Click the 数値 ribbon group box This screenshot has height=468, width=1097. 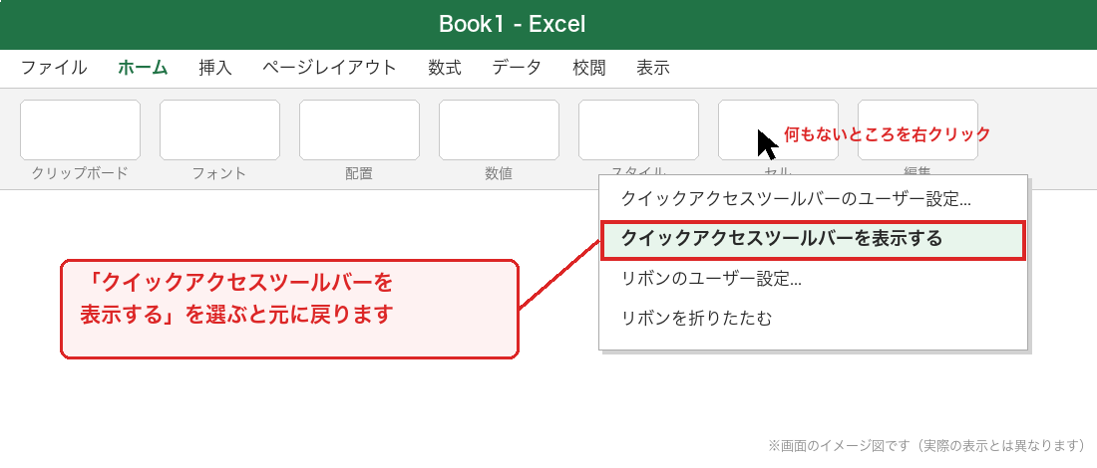[x=499, y=129]
